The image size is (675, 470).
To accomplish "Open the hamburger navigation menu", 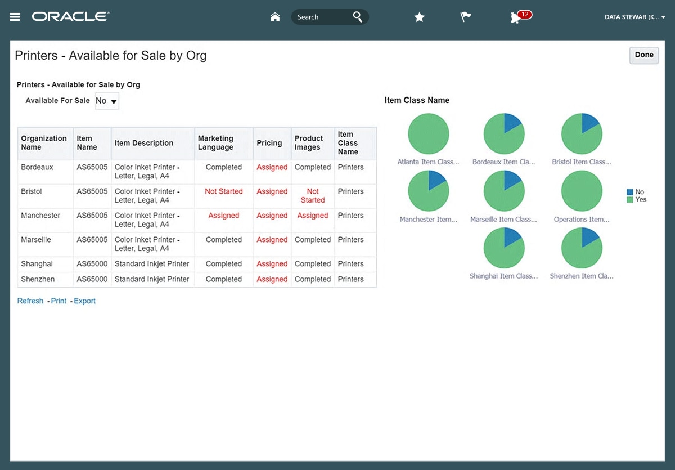I will tap(15, 17).
